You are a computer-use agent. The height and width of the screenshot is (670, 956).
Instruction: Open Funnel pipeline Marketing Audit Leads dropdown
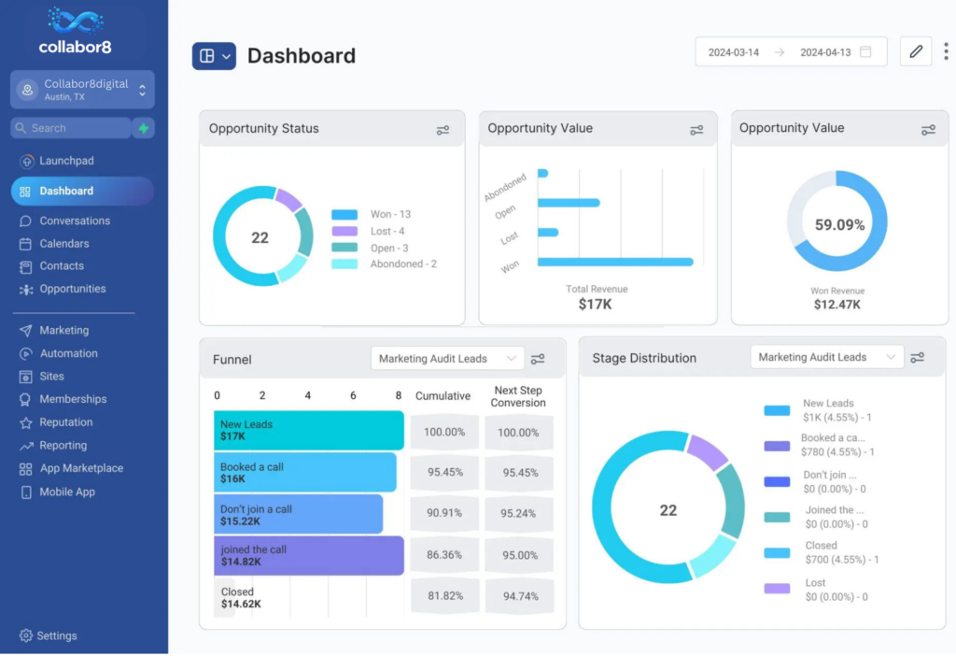tap(447, 358)
